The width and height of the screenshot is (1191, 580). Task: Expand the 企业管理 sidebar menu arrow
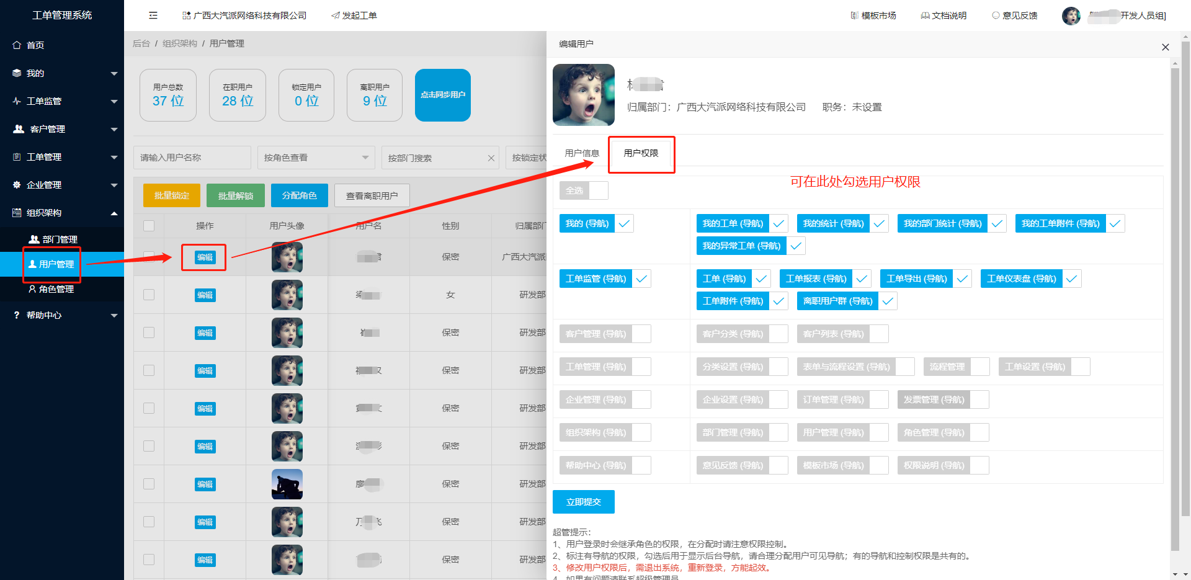[x=114, y=185]
